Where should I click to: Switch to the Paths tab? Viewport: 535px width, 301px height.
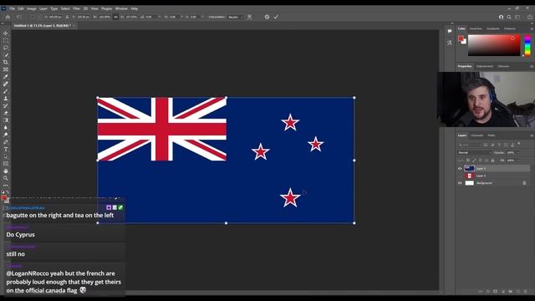[492, 135]
